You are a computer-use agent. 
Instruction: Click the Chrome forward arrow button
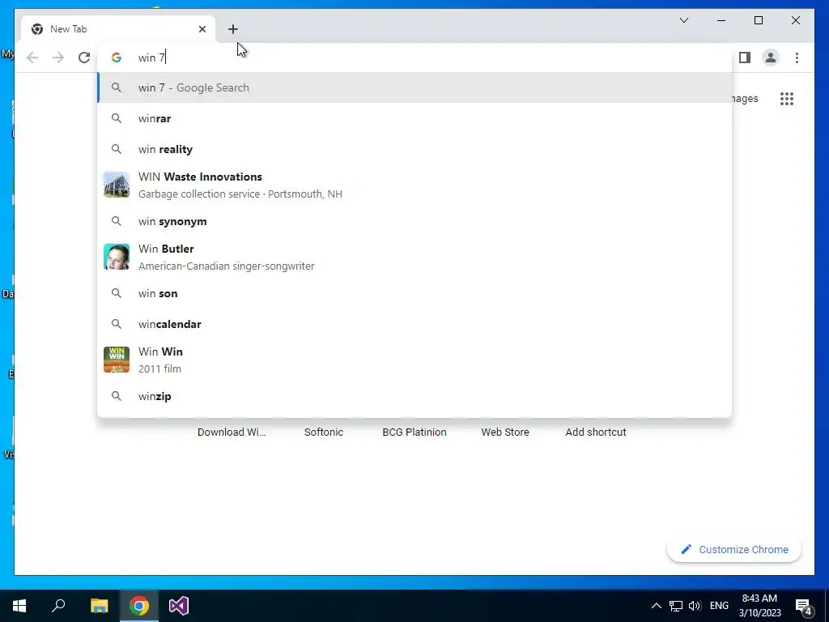click(x=58, y=58)
